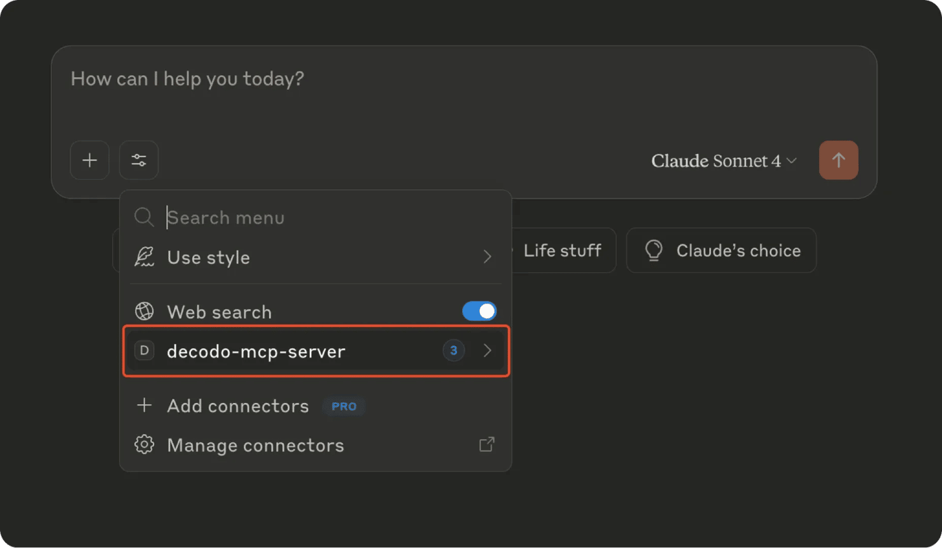
Task: Open the search and tools sliders button
Action: (x=139, y=160)
